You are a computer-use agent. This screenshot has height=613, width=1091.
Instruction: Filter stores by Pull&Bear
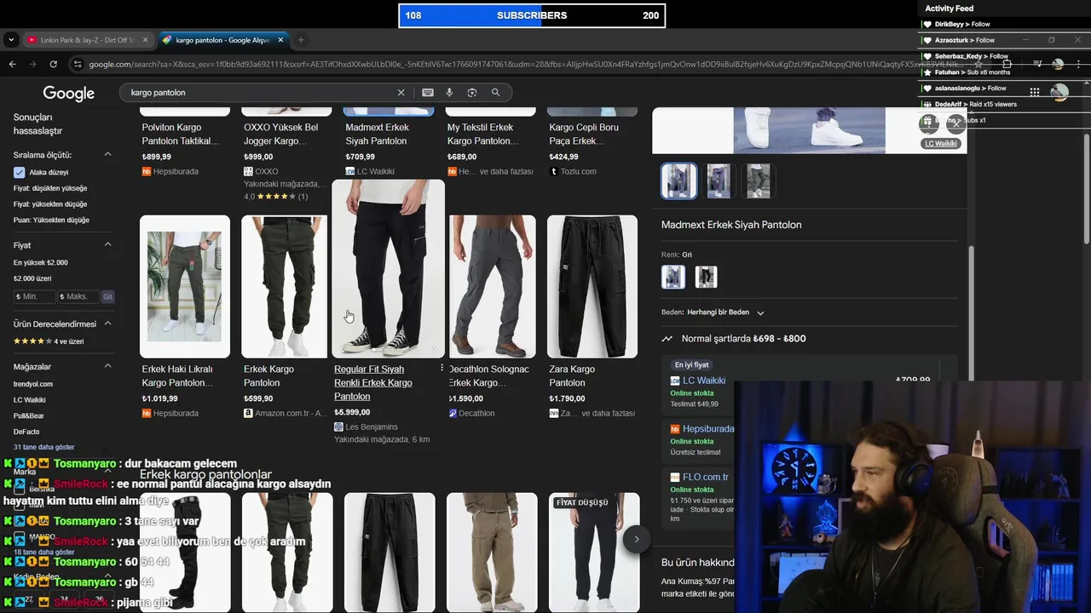point(29,416)
